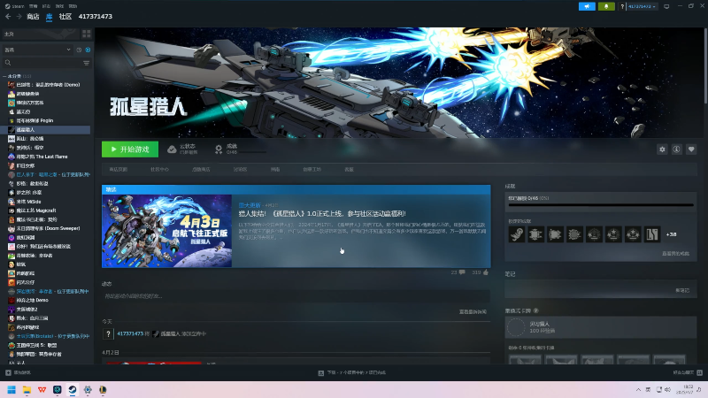This screenshot has width=708, height=398.
Task: Open Windows Start button on taskbar
Action: 12,389
